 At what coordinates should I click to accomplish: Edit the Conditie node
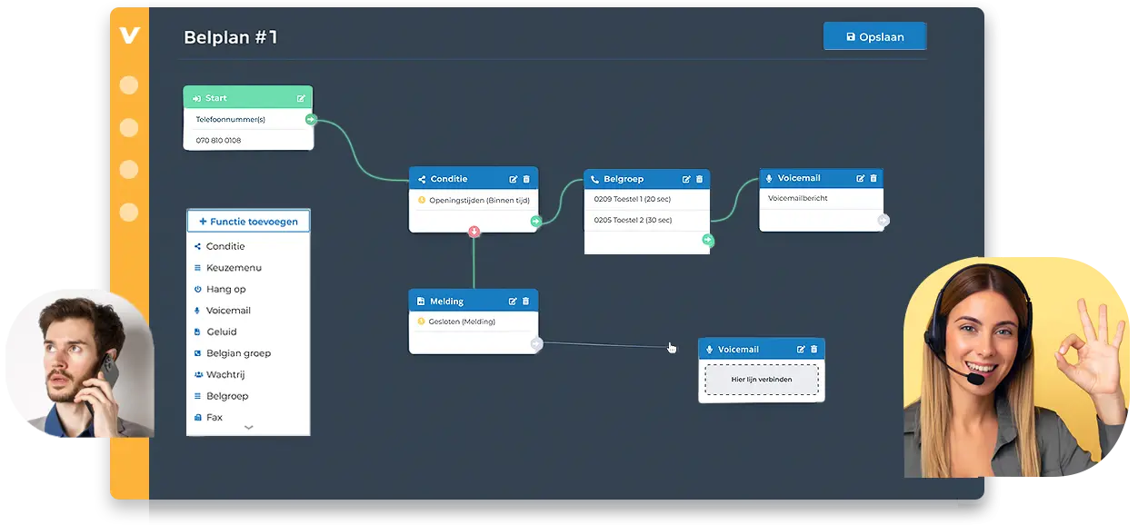click(514, 179)
